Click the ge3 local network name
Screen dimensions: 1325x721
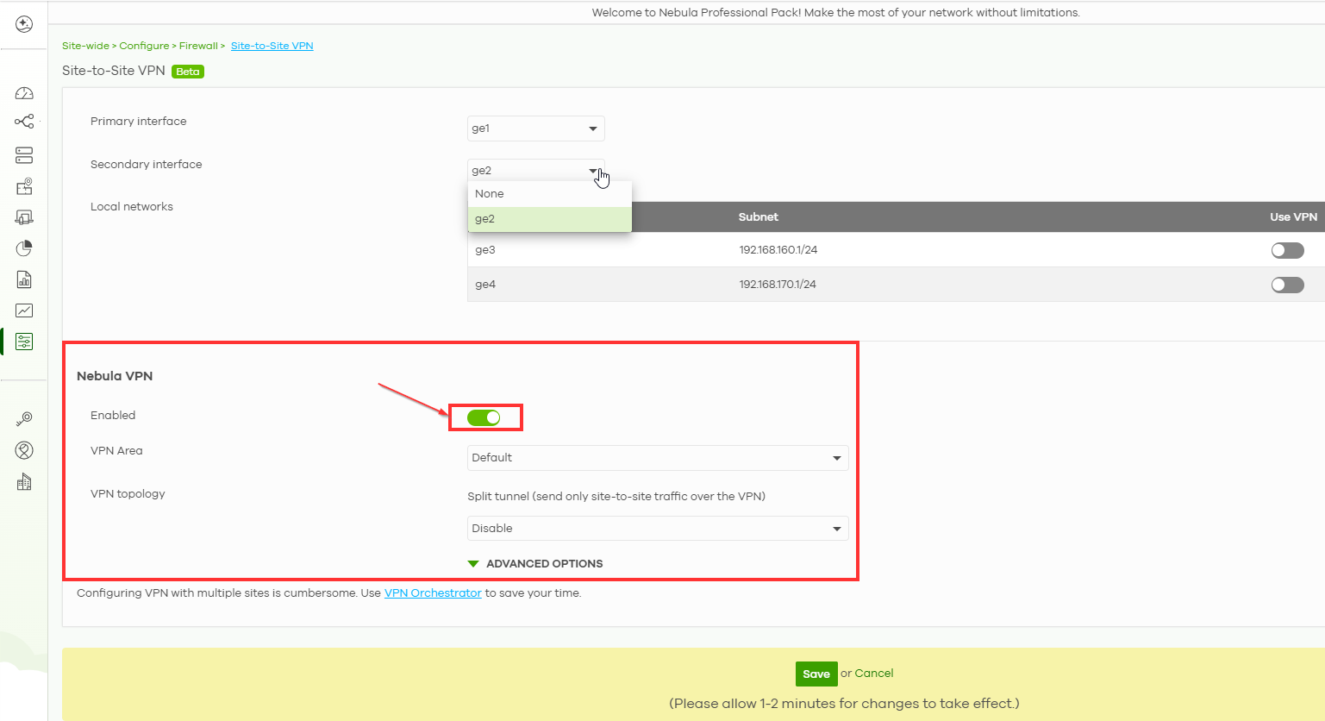[485, 250]
